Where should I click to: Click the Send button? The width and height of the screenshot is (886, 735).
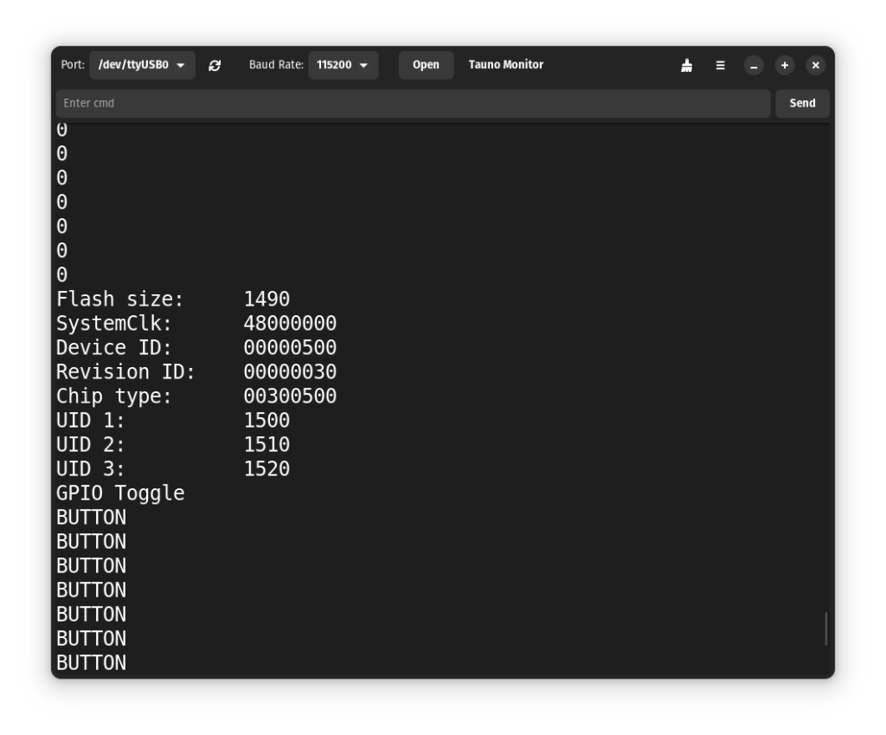(802, 103)
